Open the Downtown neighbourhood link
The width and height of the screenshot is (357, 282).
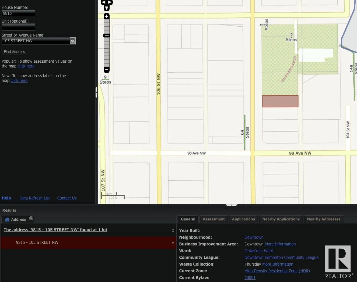(254, 237)
